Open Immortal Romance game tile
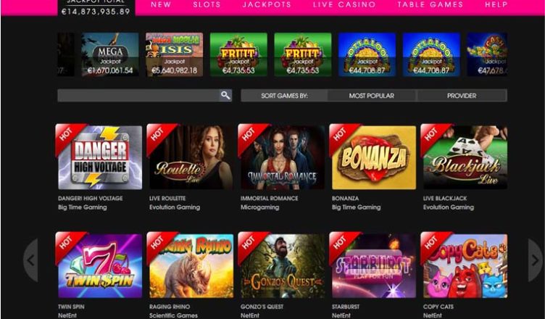The width and height of the screenshot is (545, 319). [x=282, y=157]
